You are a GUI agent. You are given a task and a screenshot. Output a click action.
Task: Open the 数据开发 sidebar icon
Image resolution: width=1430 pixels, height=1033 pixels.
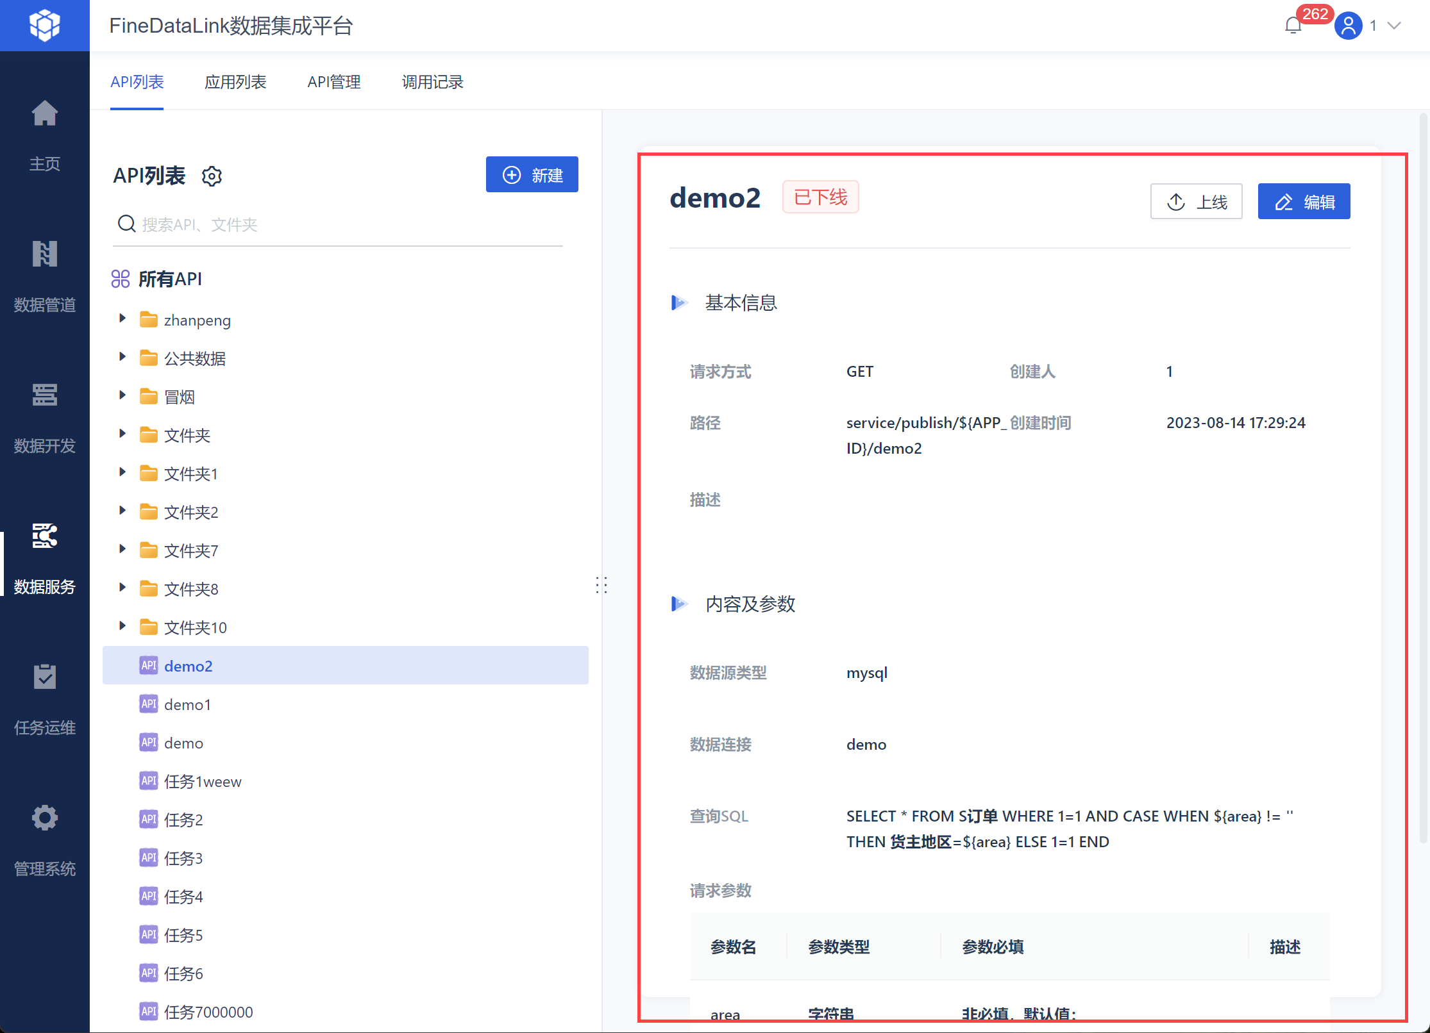click(44, 395)
